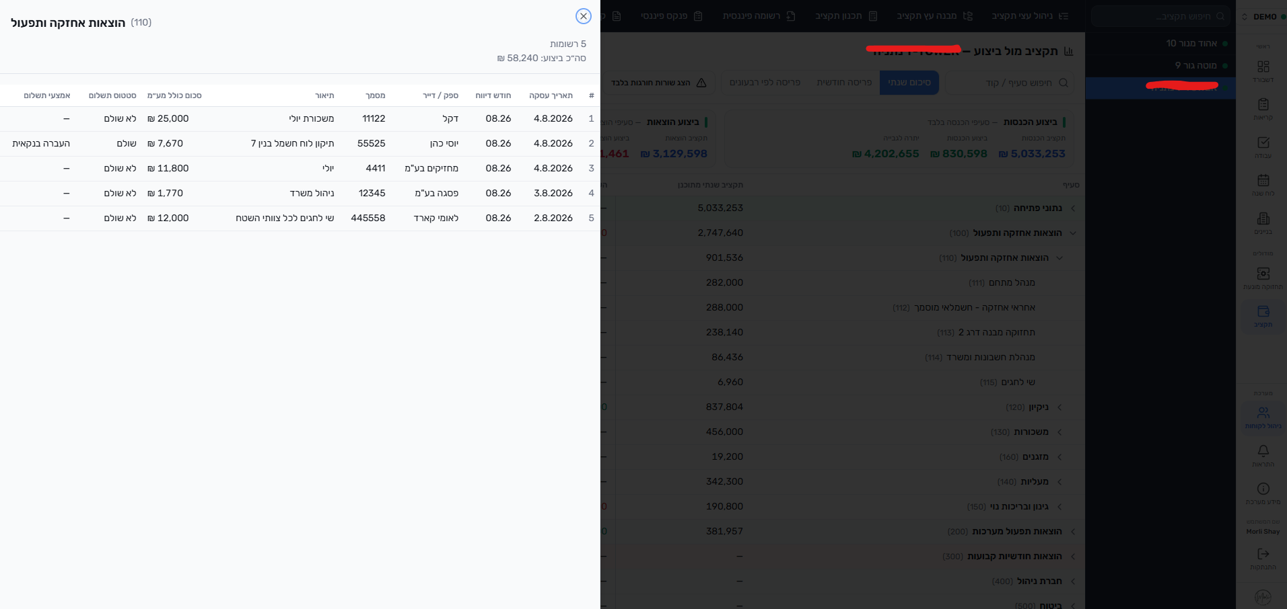Click the שי לחגים לכל צוותי השטח description
The height and width of the screenshot is (609, 1287).
point(285,218)
